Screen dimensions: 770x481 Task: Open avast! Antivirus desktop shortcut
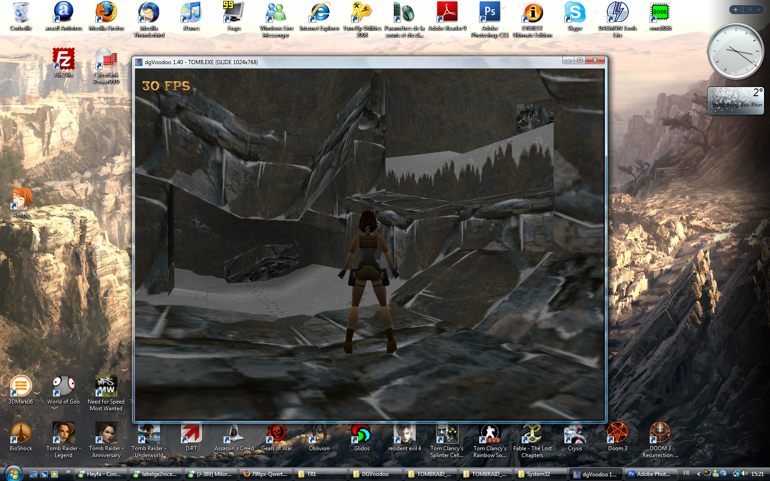[x=64, y=16]
